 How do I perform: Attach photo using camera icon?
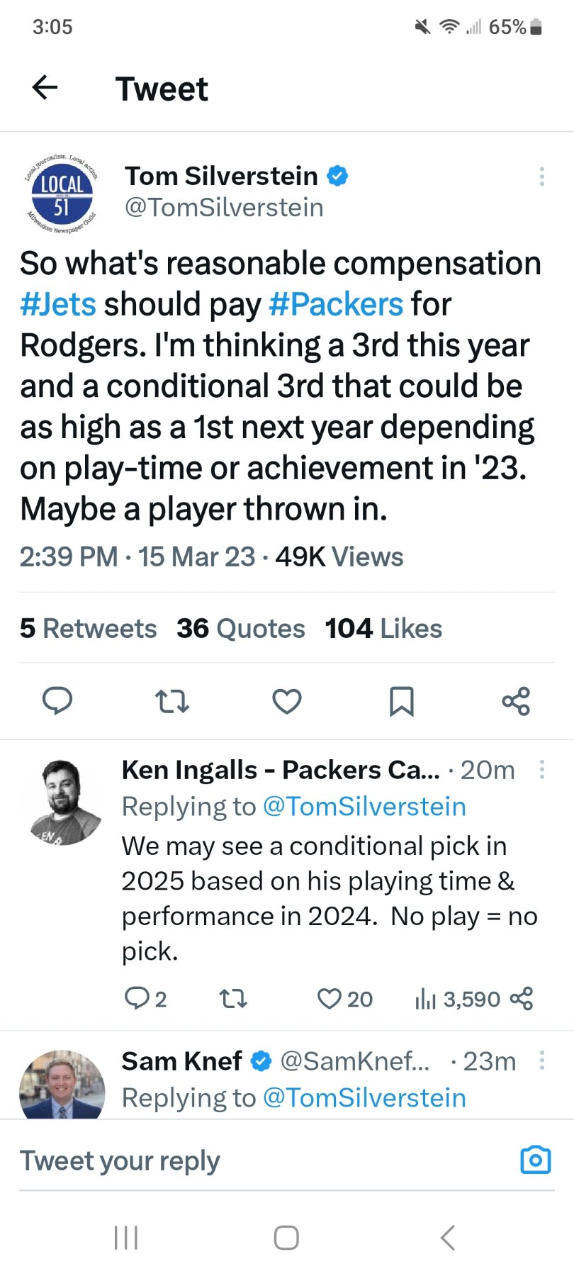[x=536, y=1160]
